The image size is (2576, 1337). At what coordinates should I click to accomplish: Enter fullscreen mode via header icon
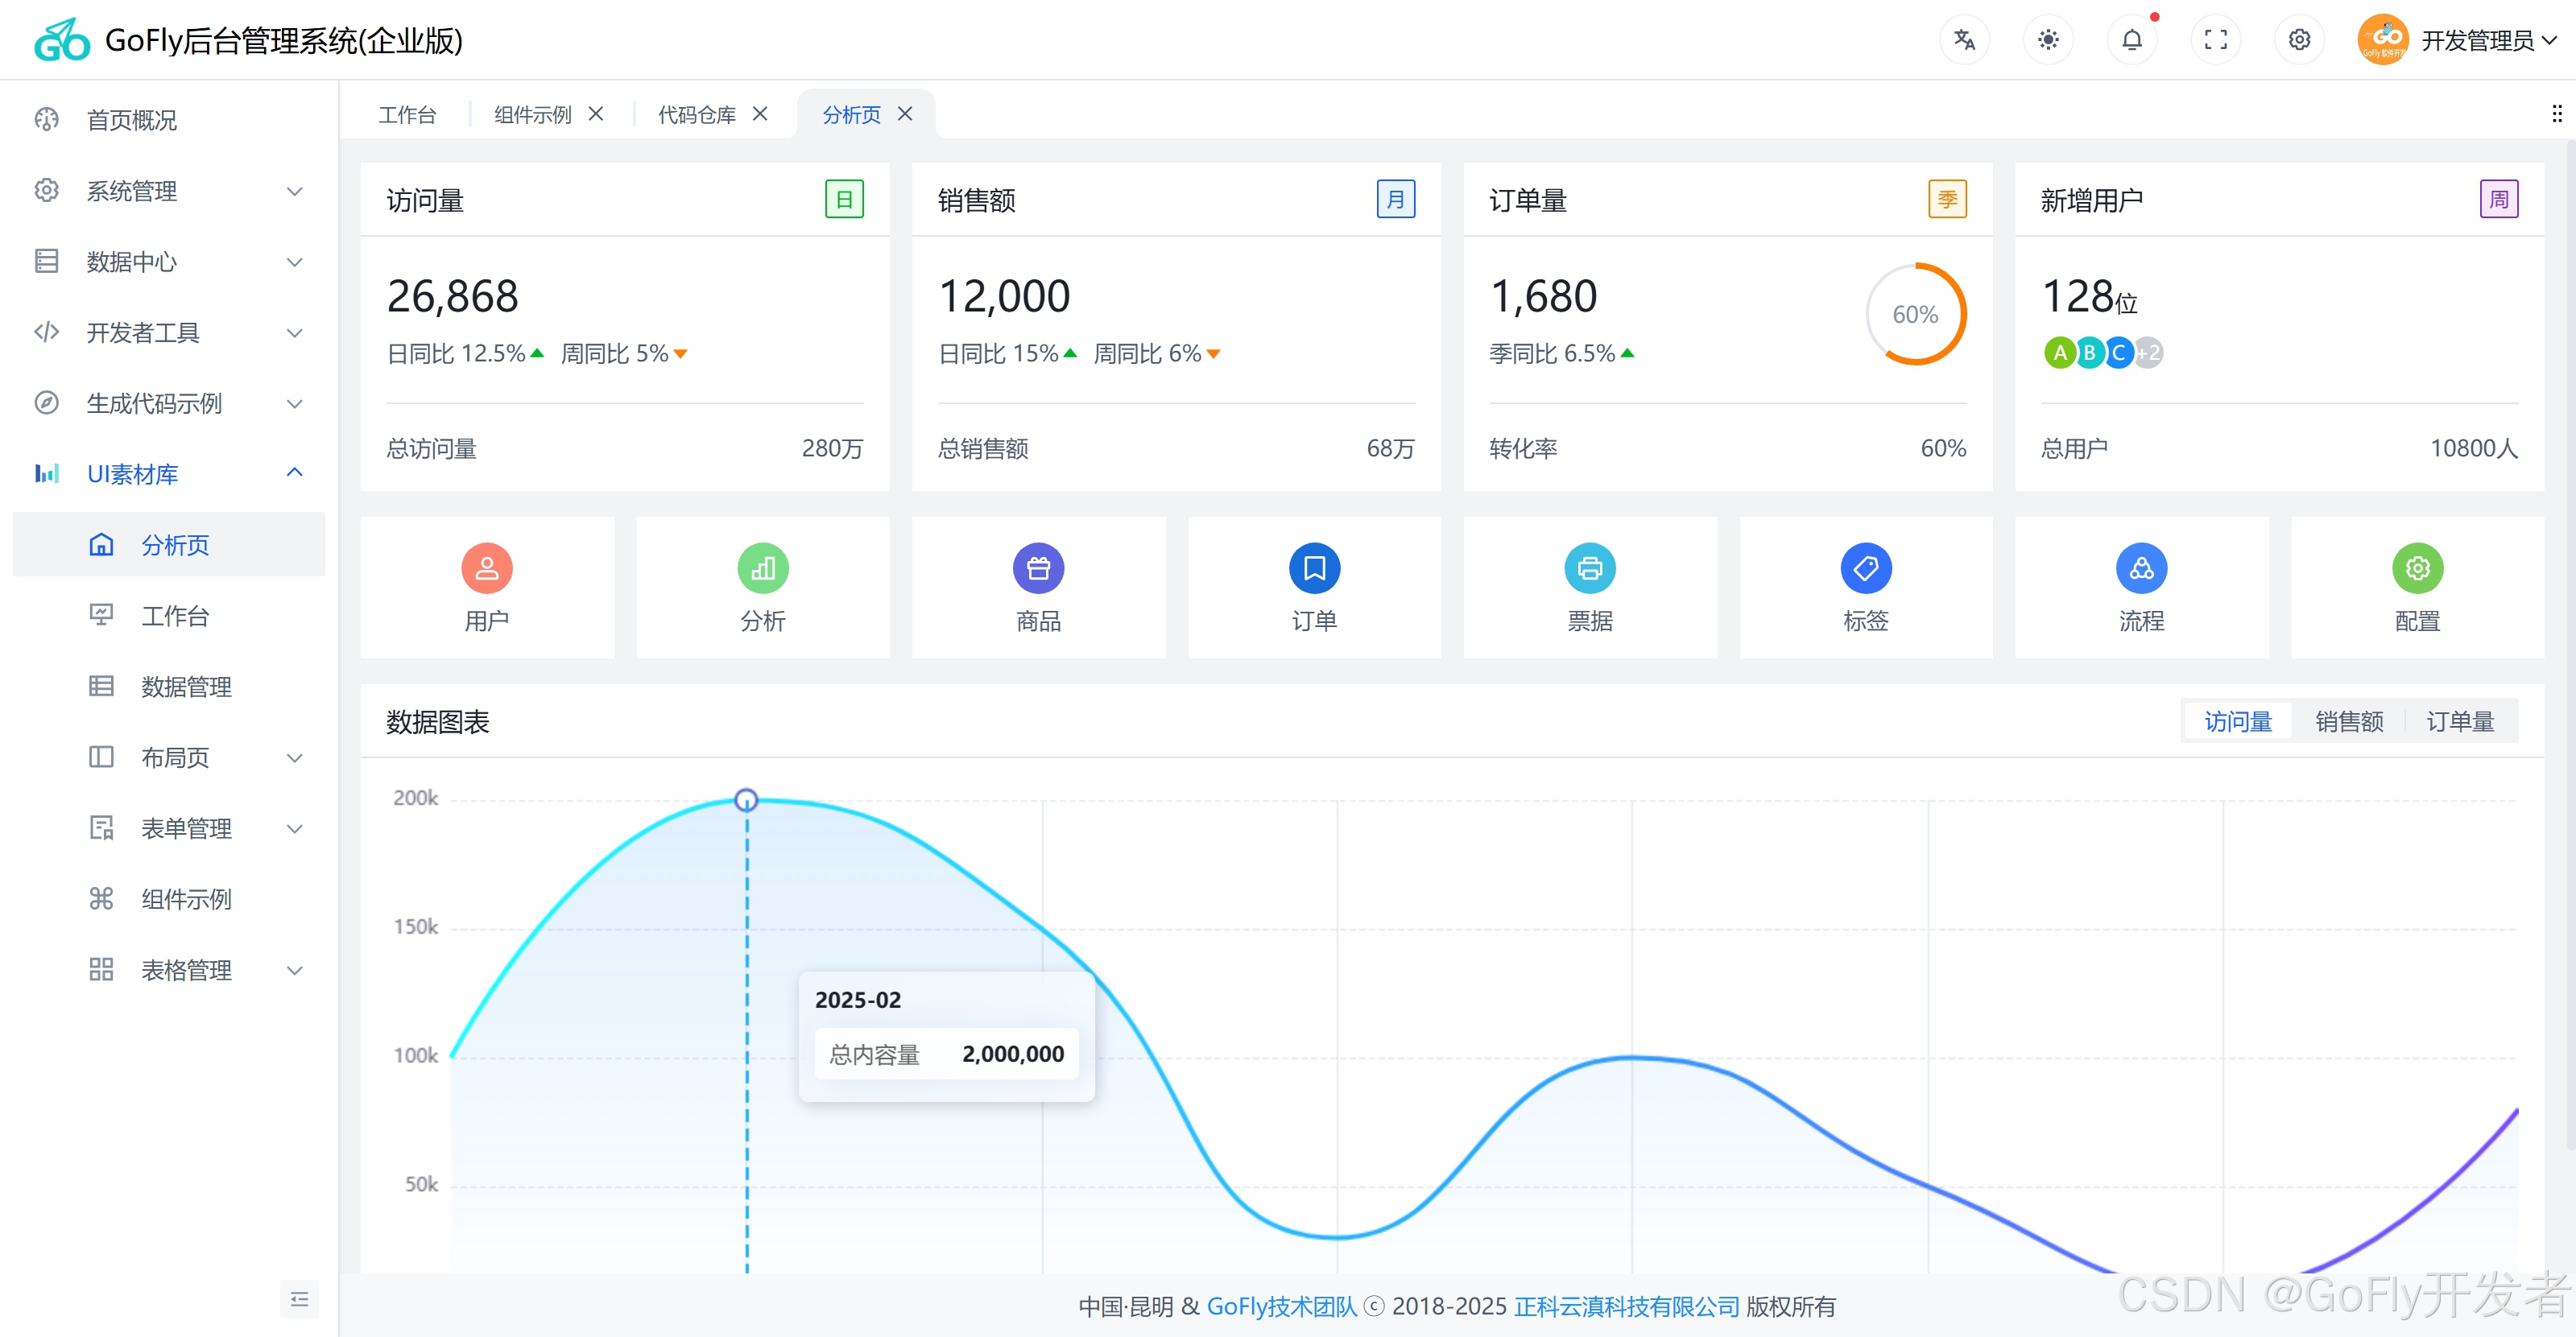[2216, 40]
